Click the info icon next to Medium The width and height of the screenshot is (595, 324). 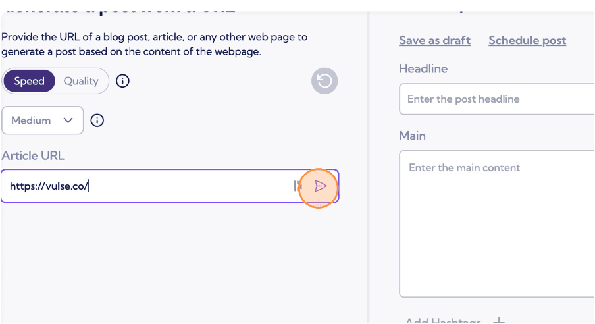[x=97, y=121]
